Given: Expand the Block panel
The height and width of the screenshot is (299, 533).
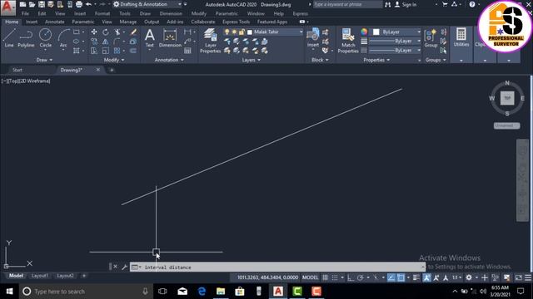Looking at the screenshot, I should click(320, 60).
